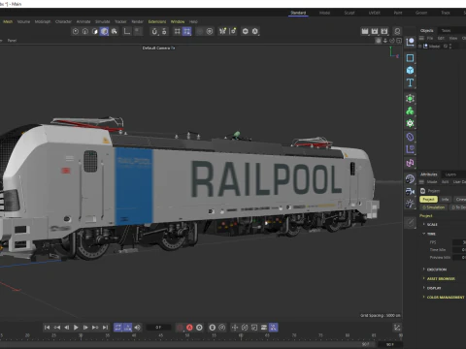The height and width of the screenshot is (349, 466).
Task: Click the stopwatch-style U snap icon
Action: click(154, 31)
